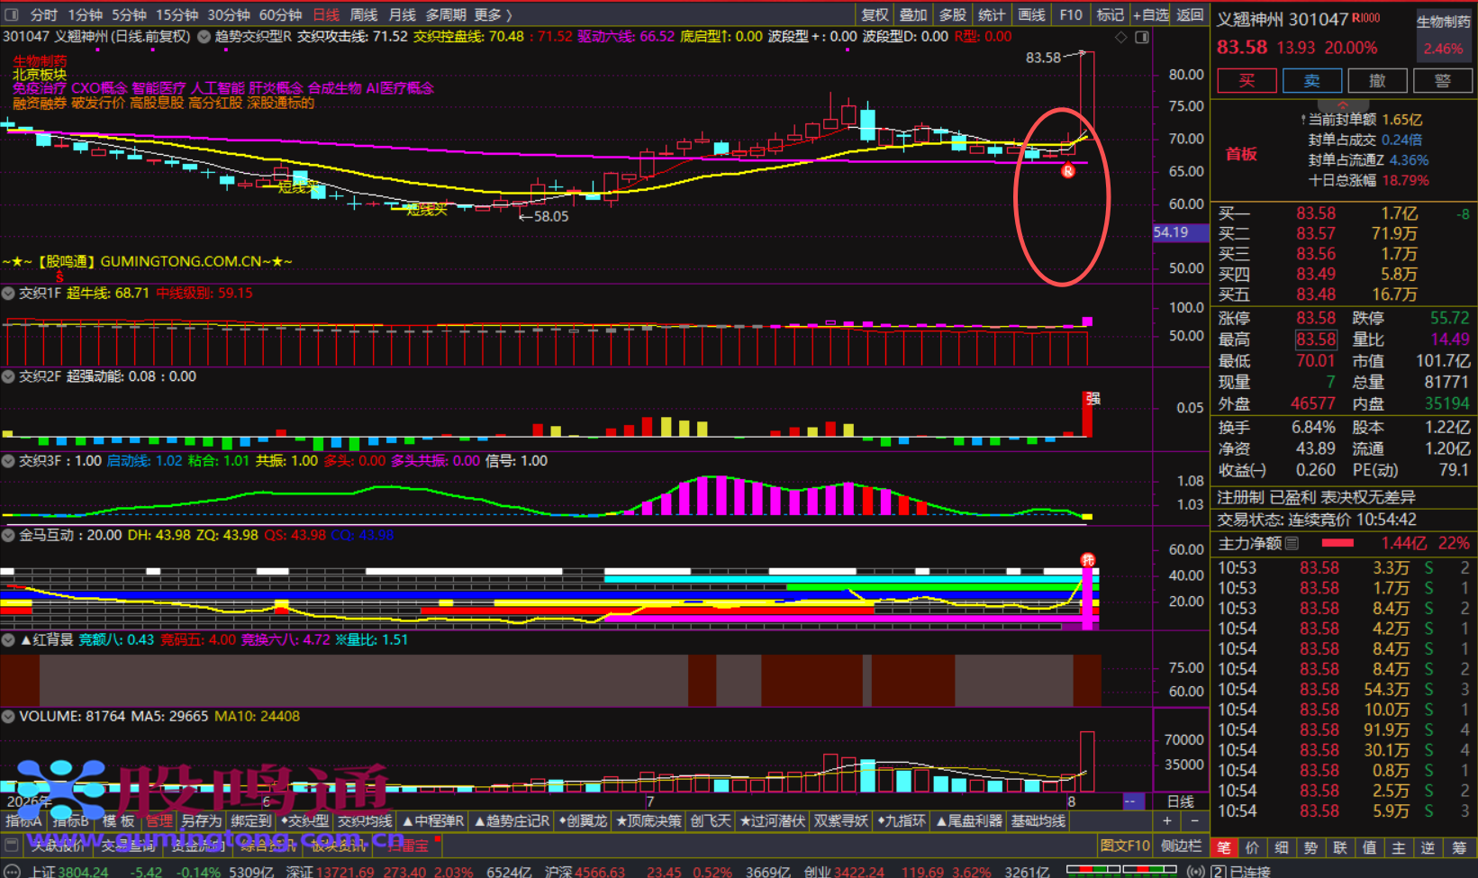Expand the 红背景 indicator dropdown arrow
Viewport: 1478px width, 878px height.
(x=8, y=639)
